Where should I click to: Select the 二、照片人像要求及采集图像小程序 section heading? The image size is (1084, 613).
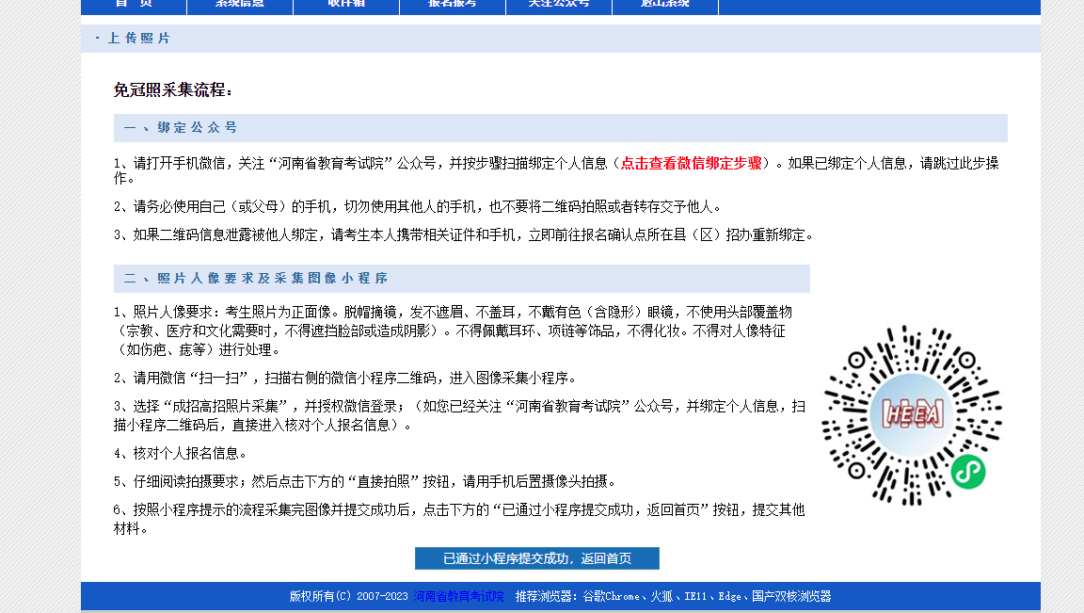pos(256,279)
